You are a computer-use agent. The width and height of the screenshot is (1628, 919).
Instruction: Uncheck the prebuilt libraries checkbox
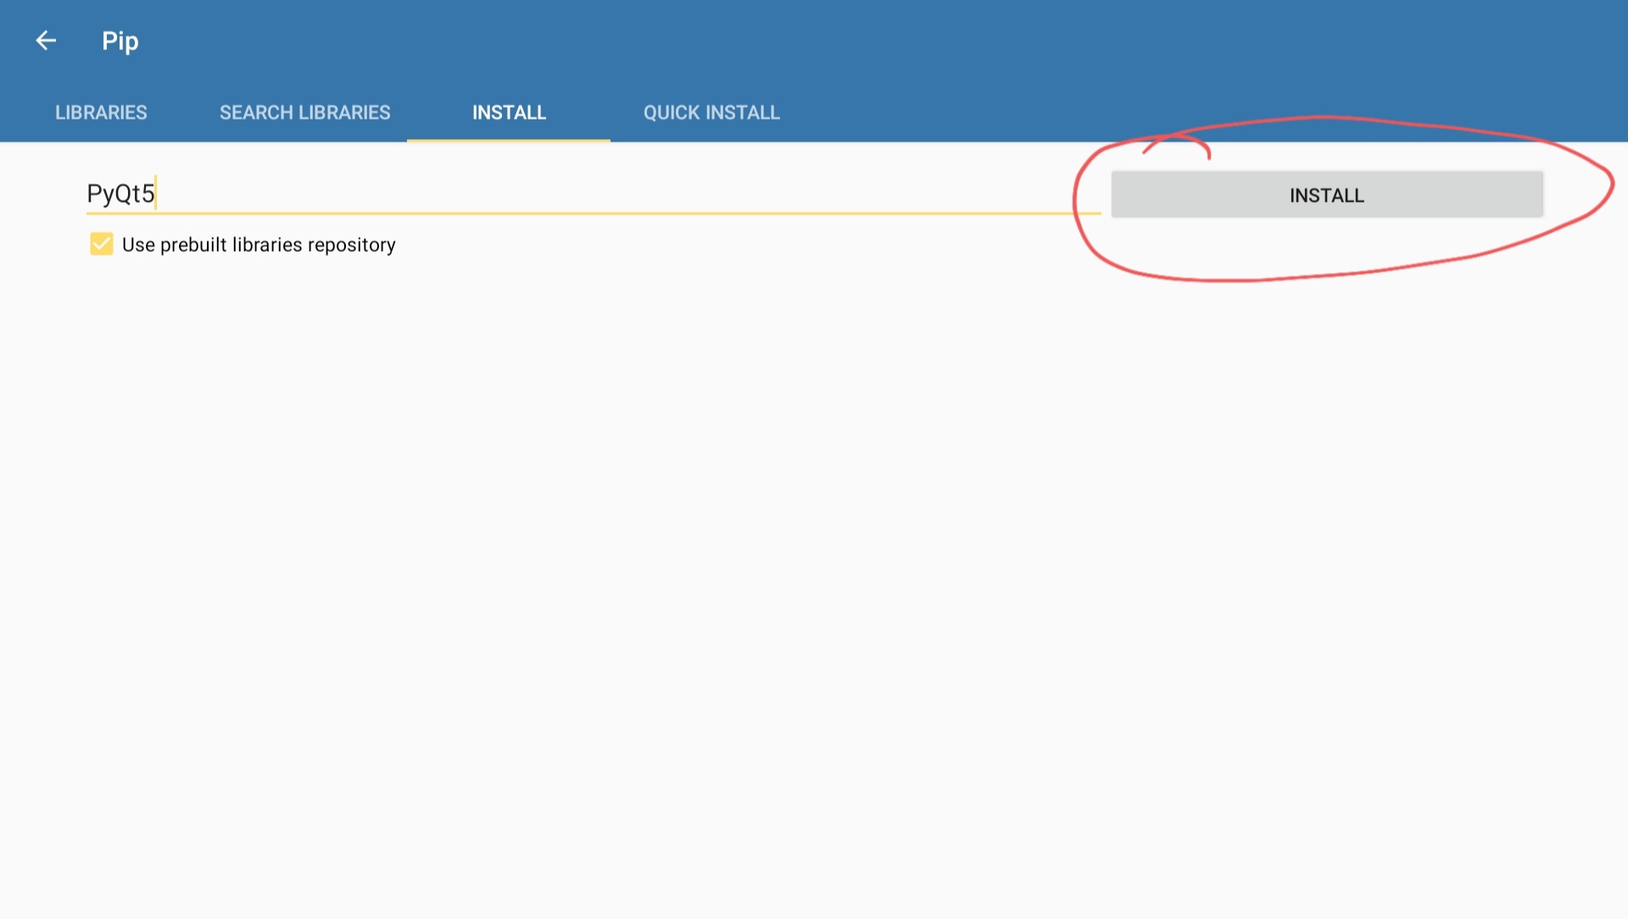point(102,244)
